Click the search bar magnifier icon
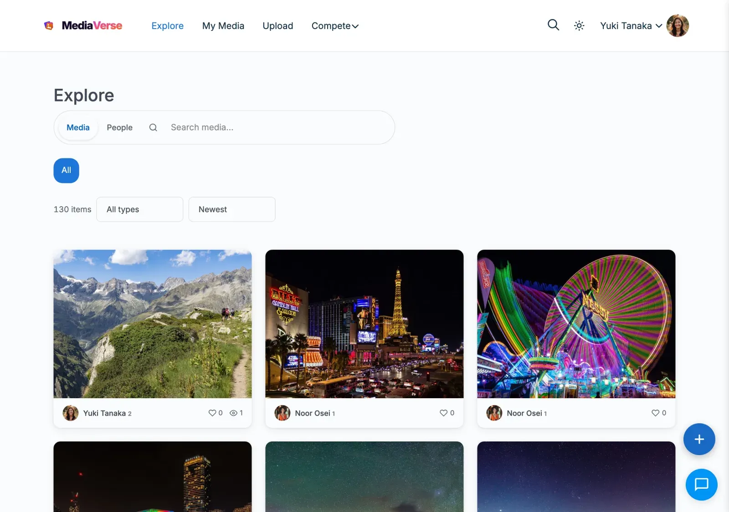Viewport: 729px width, 512px height. pyautogui.click(x=153, y=127)
